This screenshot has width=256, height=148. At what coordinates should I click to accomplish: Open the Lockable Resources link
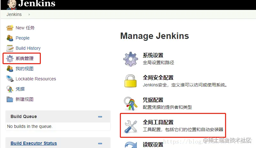tap(36, 79)
